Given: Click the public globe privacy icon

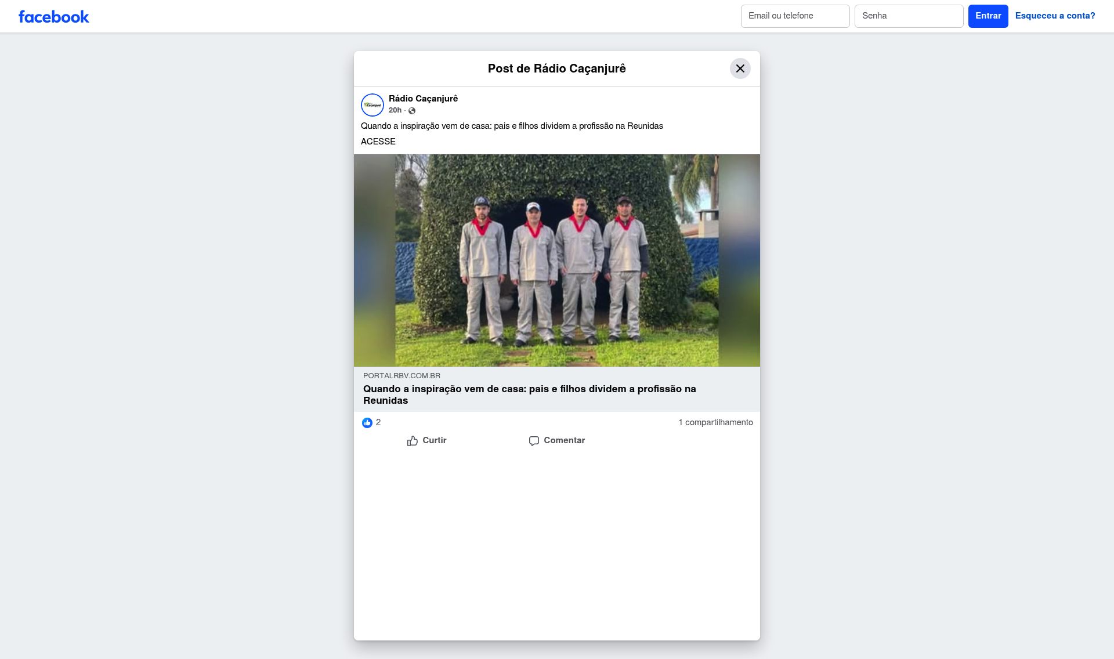Looking at the screenshot, I should [x=412, y=111].
